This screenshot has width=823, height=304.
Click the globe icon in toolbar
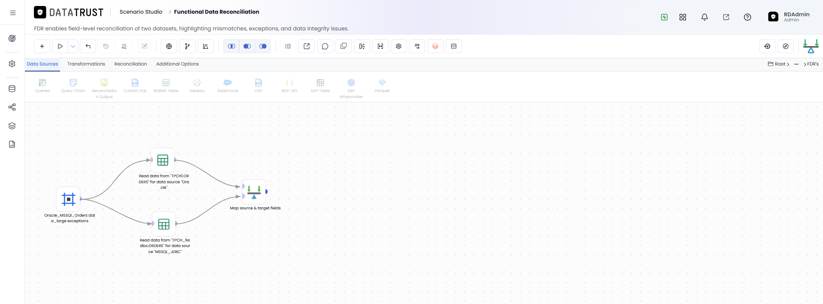point(169,46)
